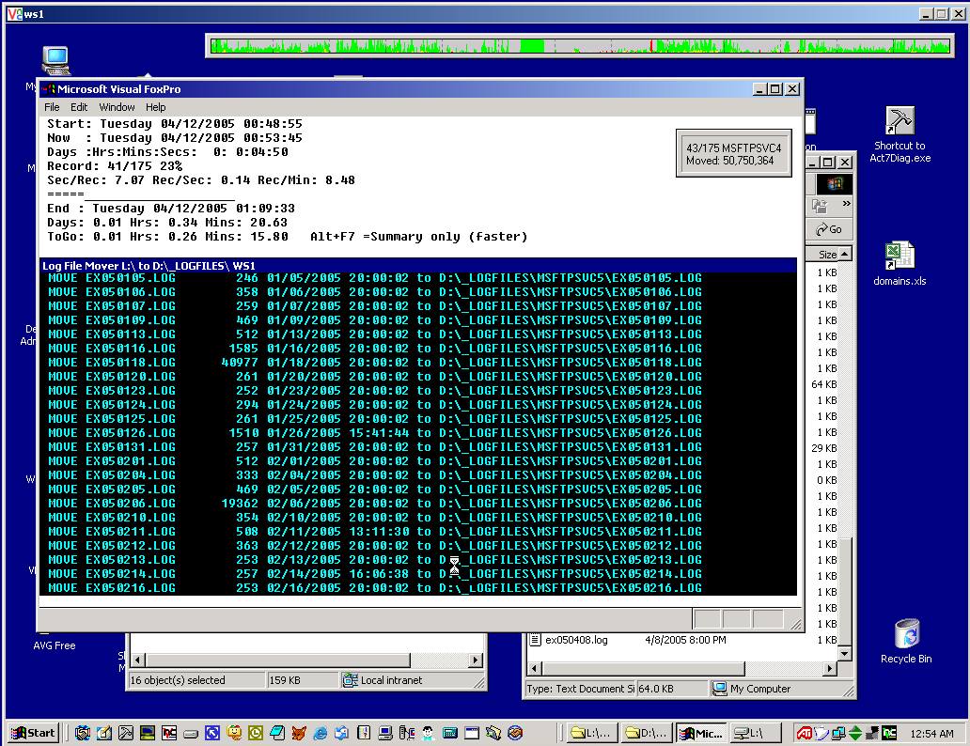Viewport: 970px width, 746px height.
Task: Click the window icon in Quick Launch
Action: click(472, 733)
